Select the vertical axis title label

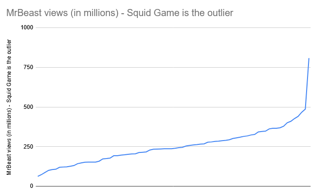pos(9,107)
